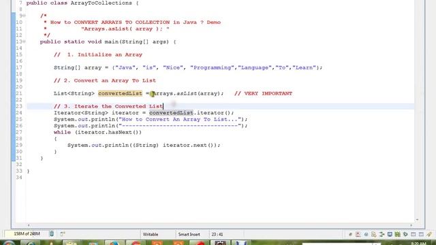Click the yellow pencil icon at status bar end
Image resolution: width=436 pixels, height=245 pixels.
click(x=429, y=234)
